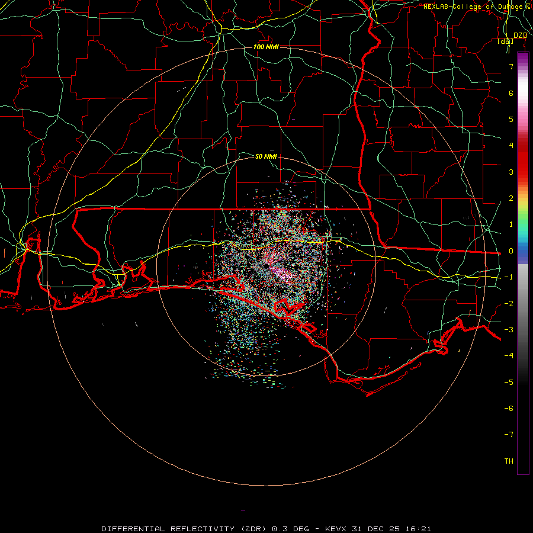Screen dimensions: 533x533
Task: Click the radar site dot at echo center
Action: (265, 266)
